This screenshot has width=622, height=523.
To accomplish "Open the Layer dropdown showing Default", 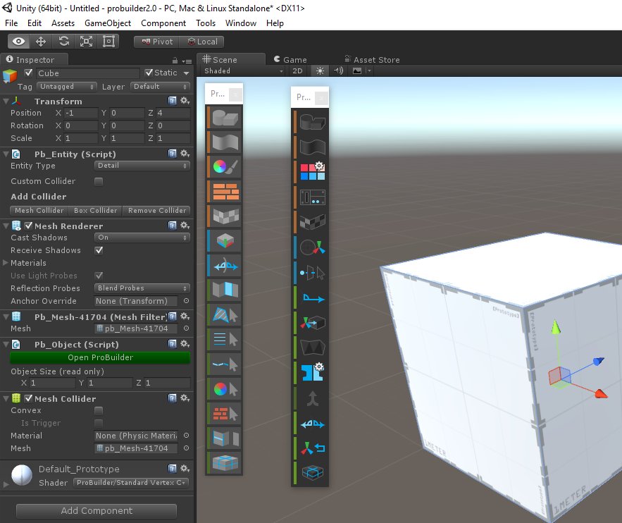I will 161,87.
